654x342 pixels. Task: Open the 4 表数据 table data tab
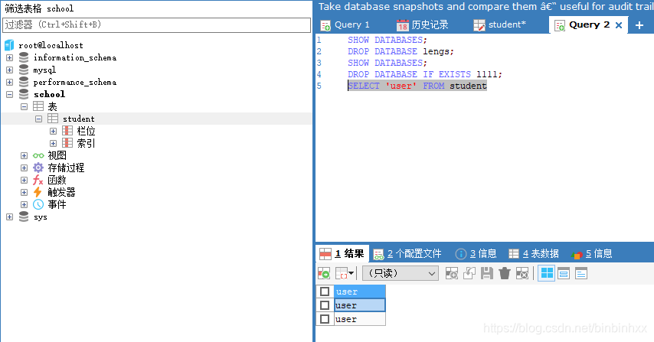534,253
